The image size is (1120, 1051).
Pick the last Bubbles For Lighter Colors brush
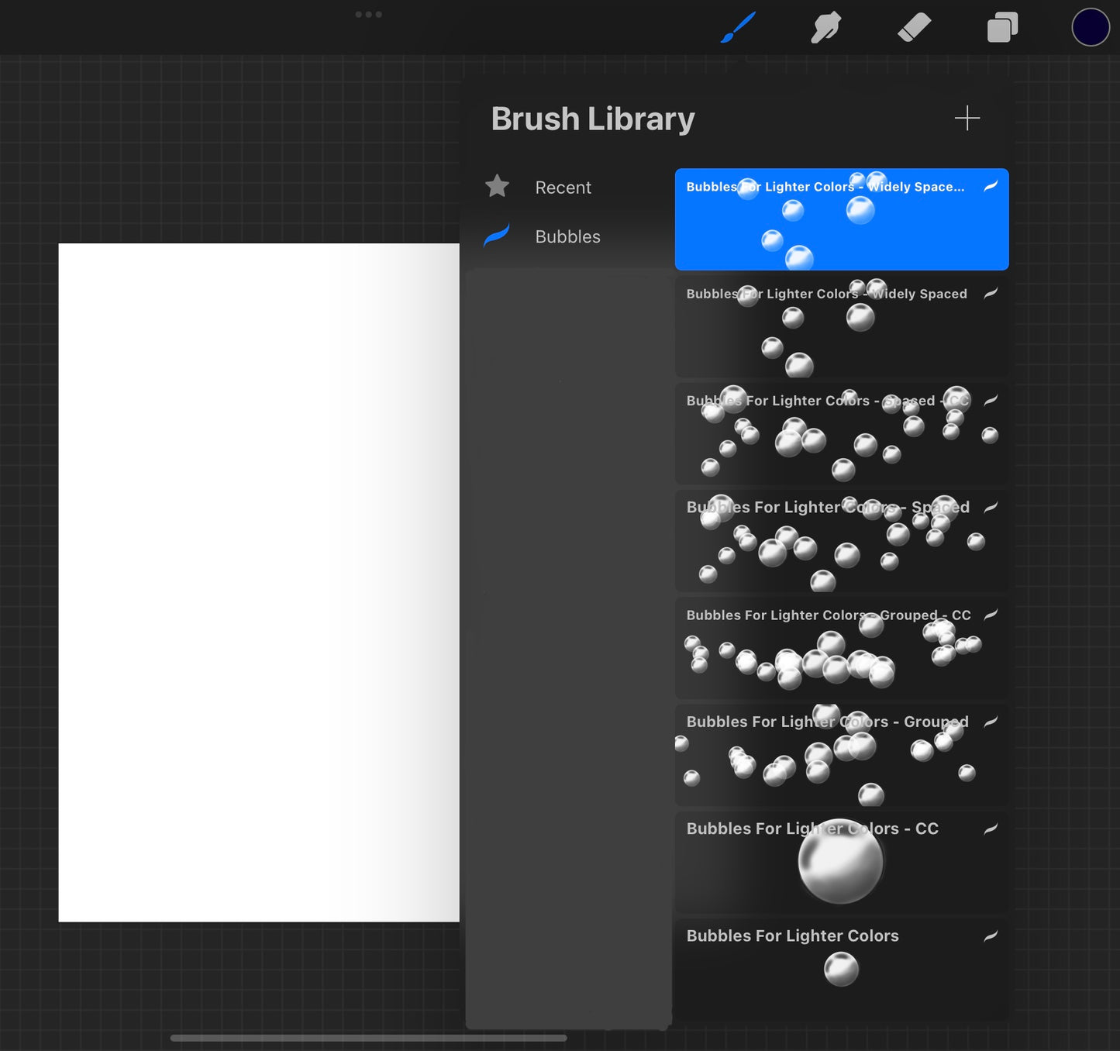tap(841, 969)
